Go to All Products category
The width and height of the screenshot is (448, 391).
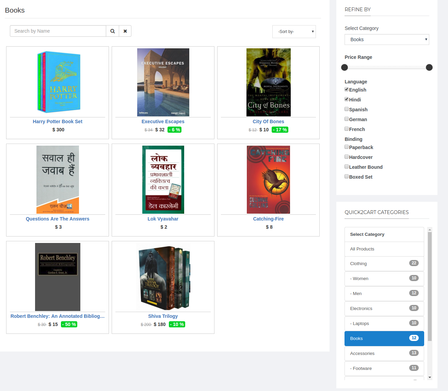[384, 249]
